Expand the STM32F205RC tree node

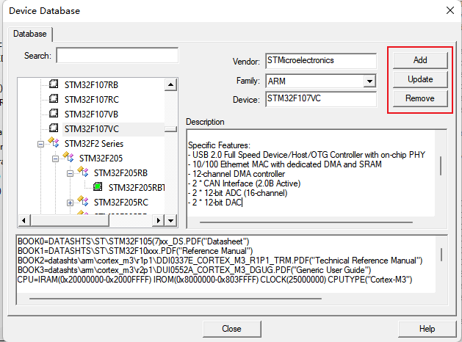[71, 202]
